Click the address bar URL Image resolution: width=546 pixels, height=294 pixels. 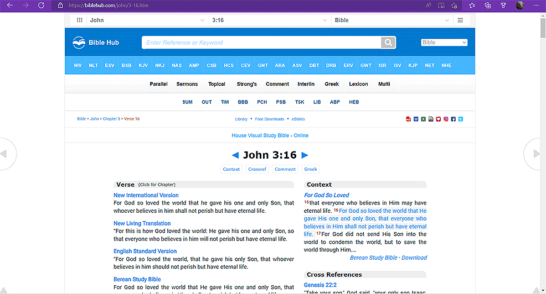click(109, 5)
